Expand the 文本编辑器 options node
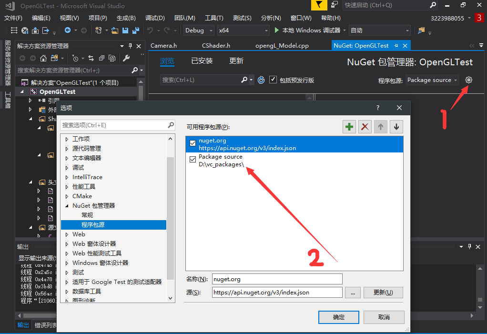Image resolution: width=487 pixels, height=334 pixels. [67, 158]
